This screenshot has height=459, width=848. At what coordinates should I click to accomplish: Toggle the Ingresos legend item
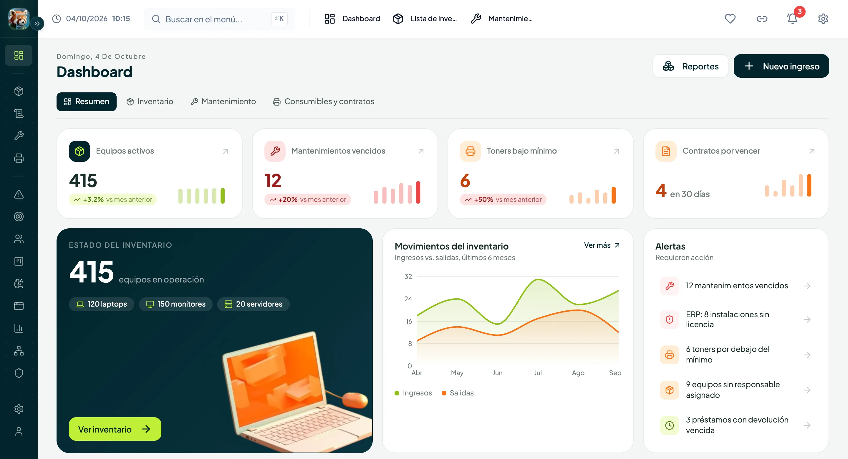(413, 393)
